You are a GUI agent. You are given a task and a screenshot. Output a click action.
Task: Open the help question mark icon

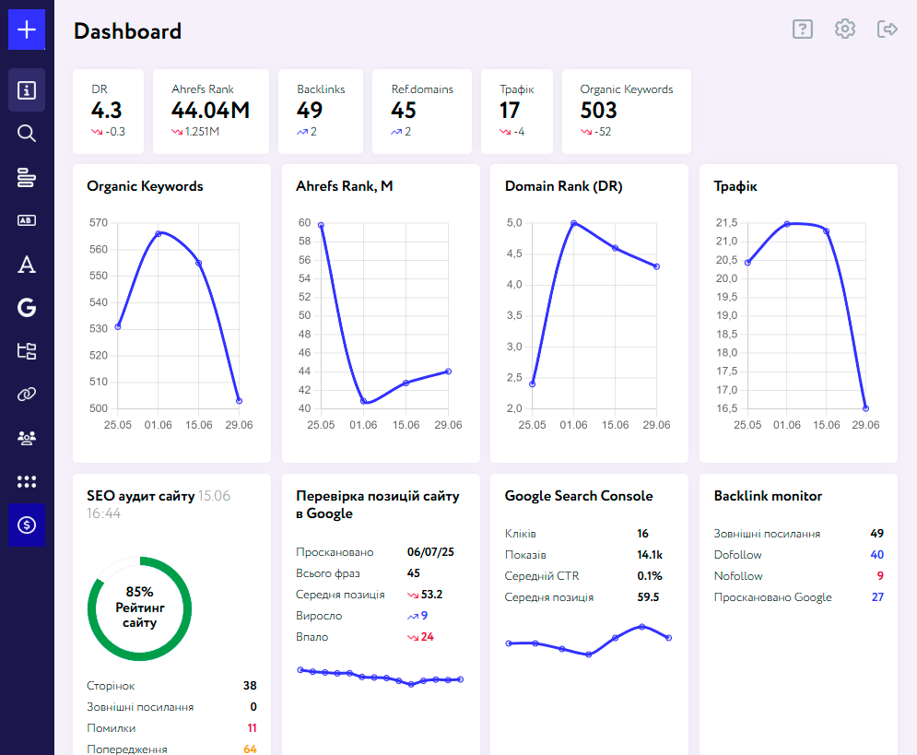(803, 29)
